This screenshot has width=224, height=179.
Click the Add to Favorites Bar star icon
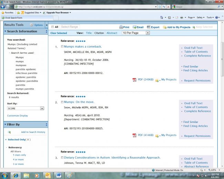[18, 12]
